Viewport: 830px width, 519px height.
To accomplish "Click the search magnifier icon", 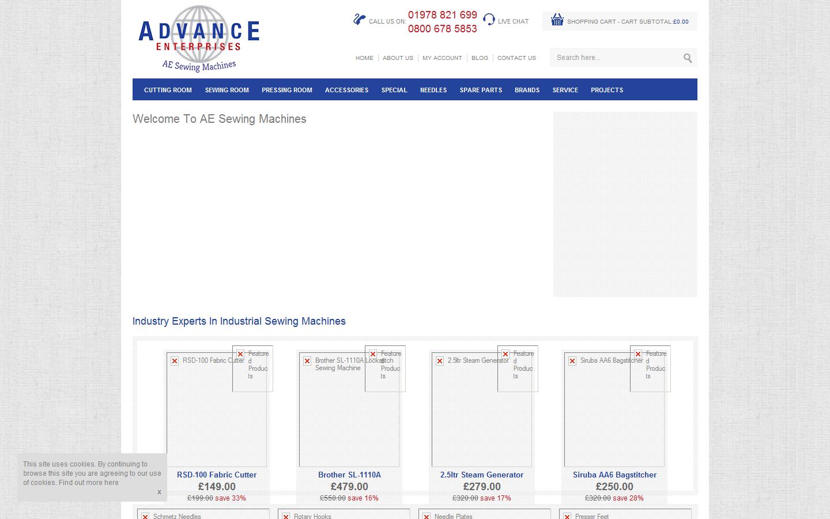I will (x=688, y=58).
